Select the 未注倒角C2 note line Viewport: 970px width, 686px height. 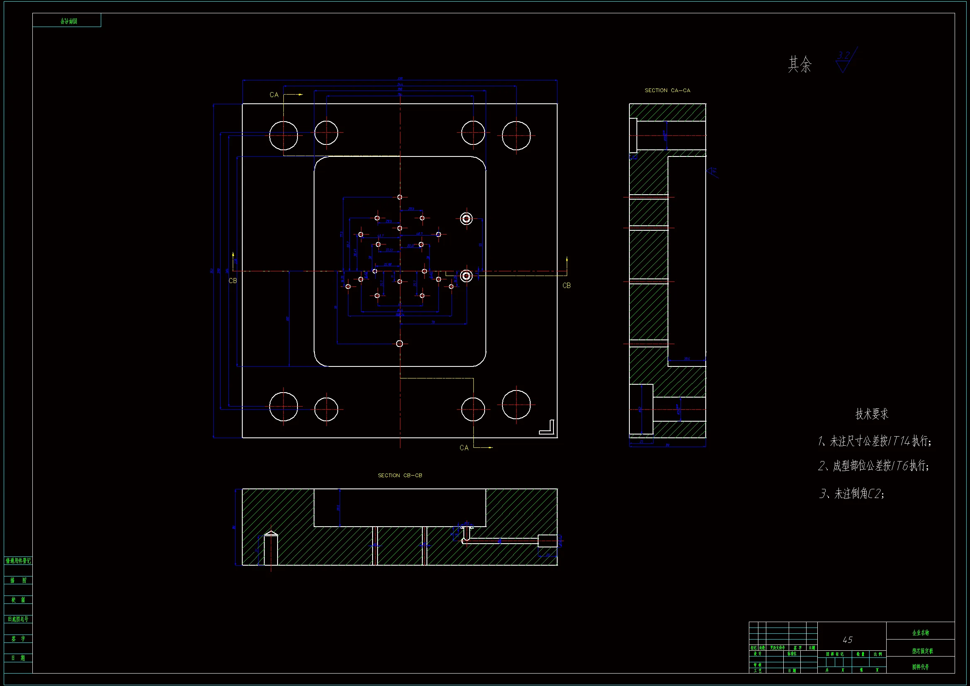coord(851,493)
